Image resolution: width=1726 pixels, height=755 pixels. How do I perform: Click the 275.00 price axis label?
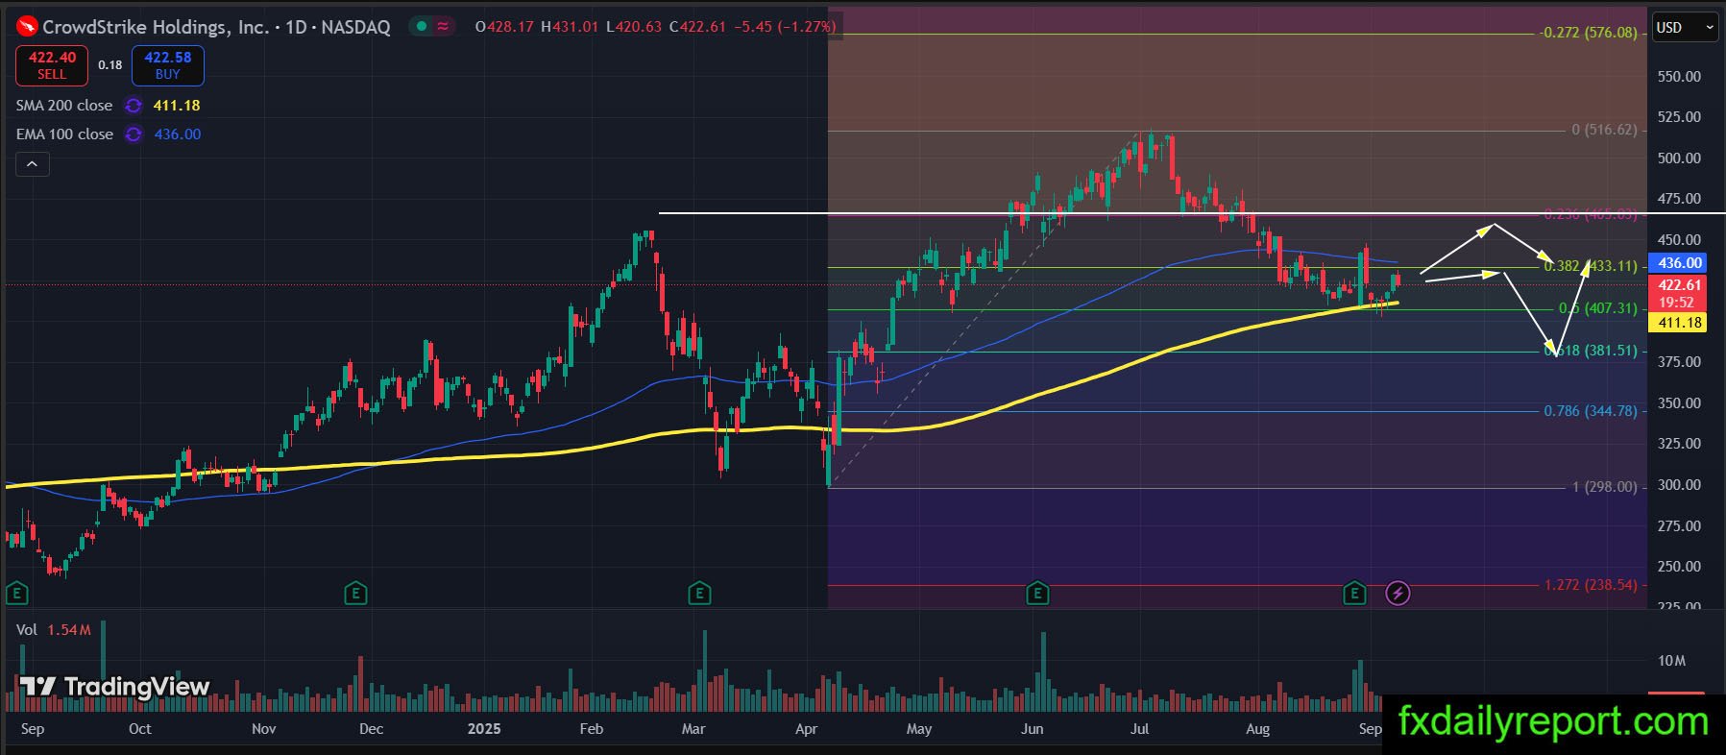(1679, 526)
